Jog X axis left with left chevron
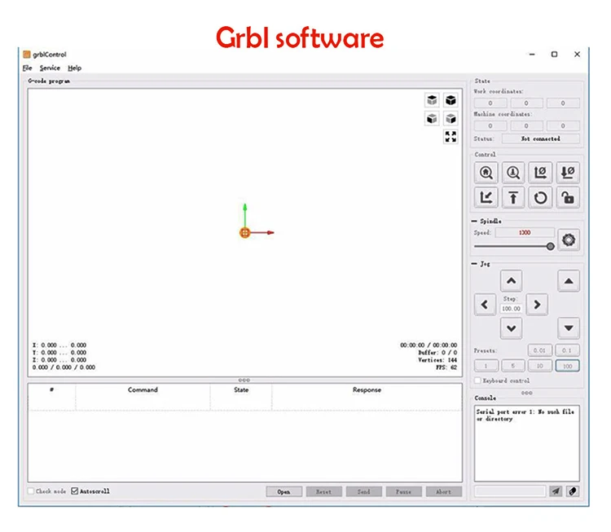This screenshot has height=532, width=611. pyautogui.click(x=486, y=305)
